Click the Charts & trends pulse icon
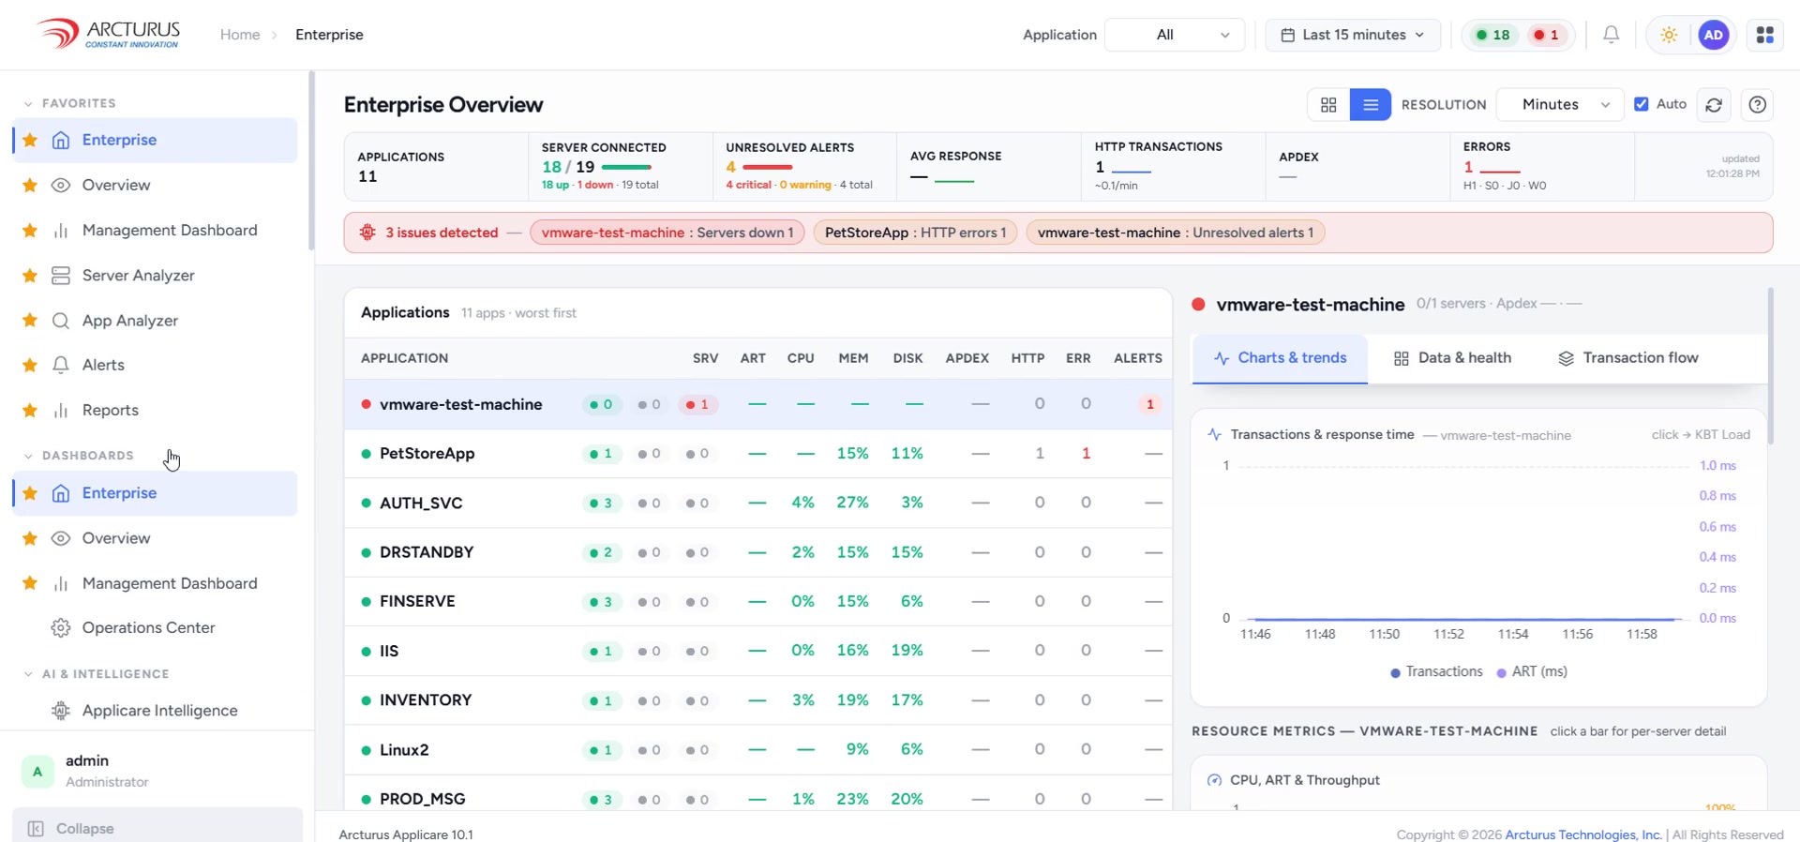This screenshot has height=842, width=1800. point(1222,358)
